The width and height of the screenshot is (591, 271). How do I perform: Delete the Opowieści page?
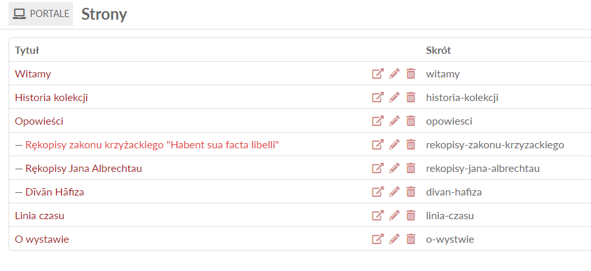tap(411, 121)
